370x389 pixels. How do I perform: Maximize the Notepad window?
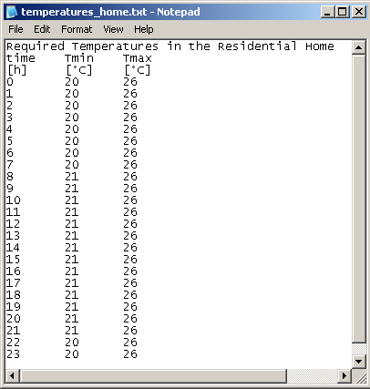343,12
